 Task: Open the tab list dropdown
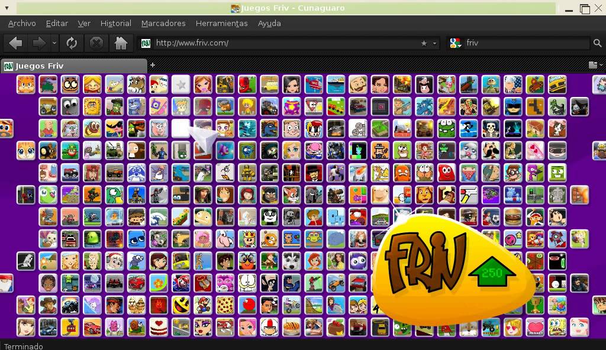[595, 65]
